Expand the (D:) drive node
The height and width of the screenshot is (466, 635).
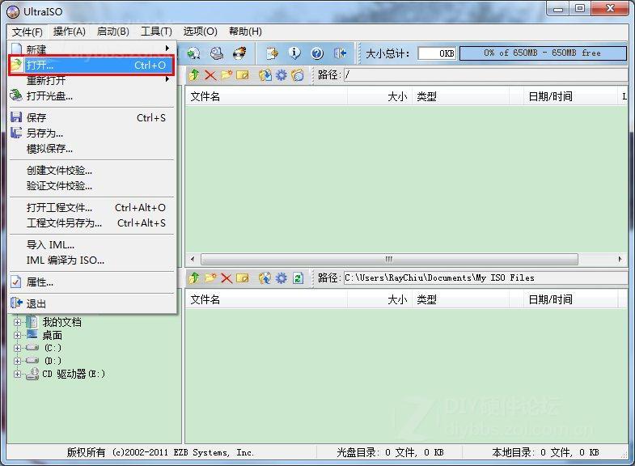(x=18, y=361)
